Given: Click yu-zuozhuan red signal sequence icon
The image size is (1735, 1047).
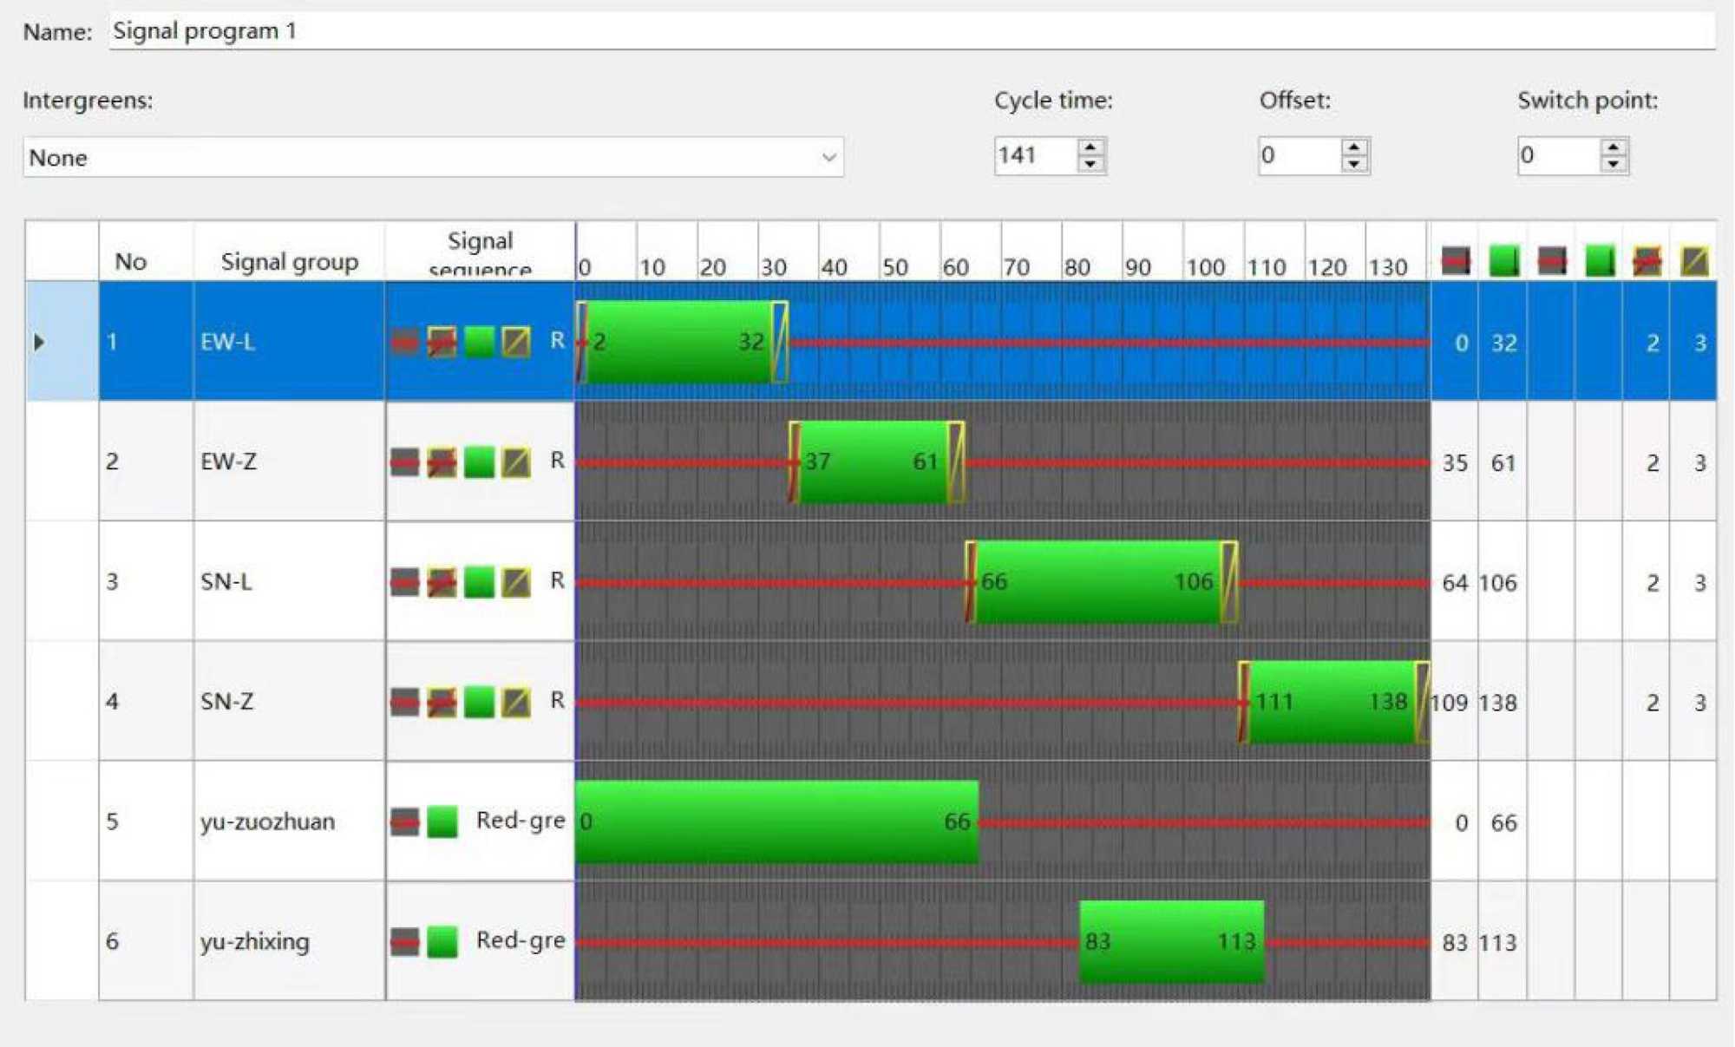Looking at the screenshot, I should click(x=404, y=821).
